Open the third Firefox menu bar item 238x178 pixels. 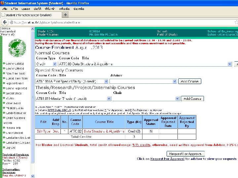(x=26, y=9)
